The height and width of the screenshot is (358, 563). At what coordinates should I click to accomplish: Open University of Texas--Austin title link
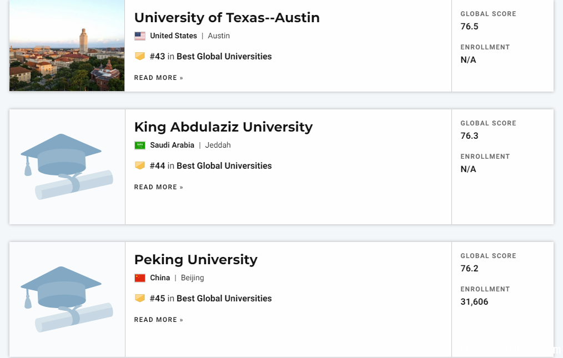pyautogui.click(x=227, y=18)
